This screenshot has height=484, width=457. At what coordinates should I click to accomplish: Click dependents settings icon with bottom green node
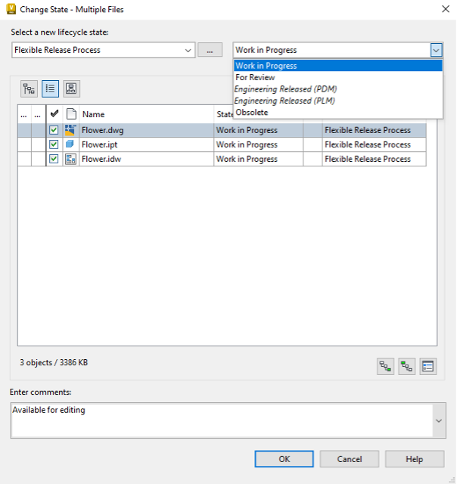385,366
